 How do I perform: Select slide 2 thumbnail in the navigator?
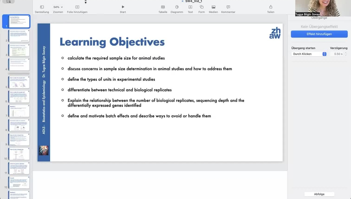[x=19, y=36]
